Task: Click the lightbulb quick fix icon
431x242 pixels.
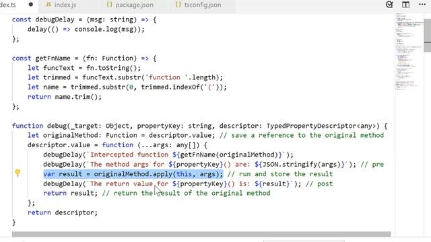Action: pyautogui.click(x=18, y=173)
